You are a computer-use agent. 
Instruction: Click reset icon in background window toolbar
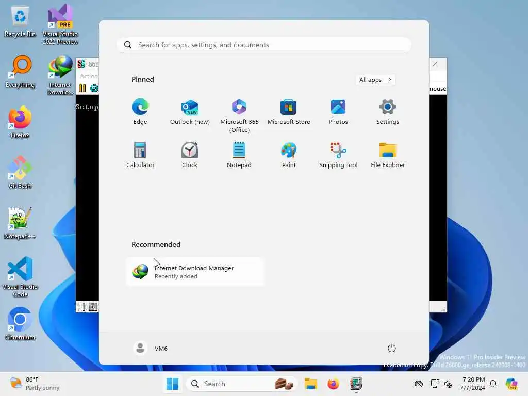click(x=94, y=88)
